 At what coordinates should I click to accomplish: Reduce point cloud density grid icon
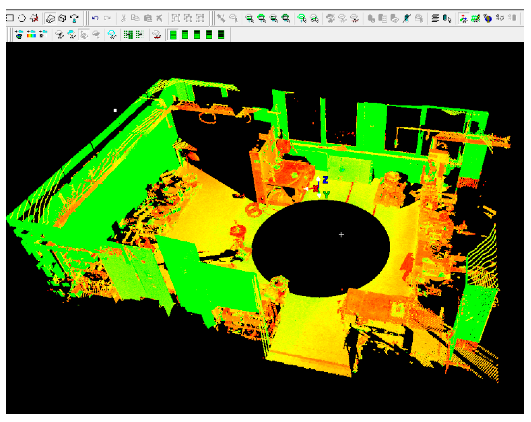pos(140,35)
